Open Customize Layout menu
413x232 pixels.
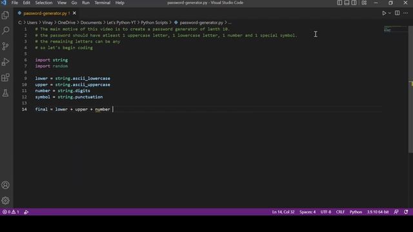click(x=364, y=3)
